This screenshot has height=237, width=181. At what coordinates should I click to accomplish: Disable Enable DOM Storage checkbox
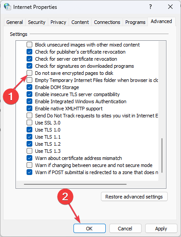(30, 87)
